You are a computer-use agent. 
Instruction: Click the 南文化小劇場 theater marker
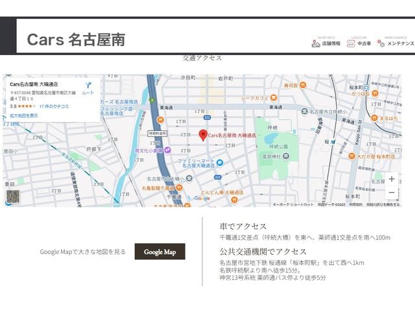click(x=167, y=150)
